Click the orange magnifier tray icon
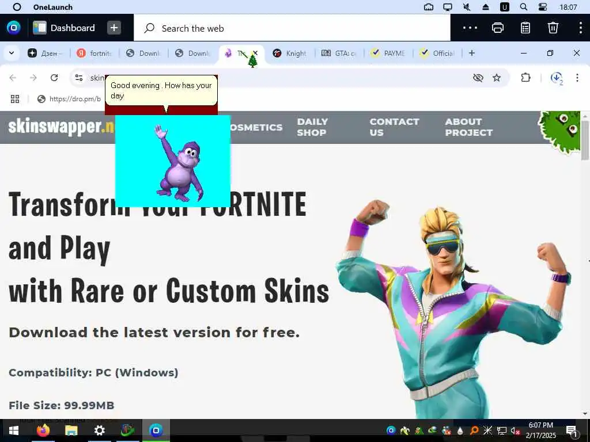 point(474,430)
